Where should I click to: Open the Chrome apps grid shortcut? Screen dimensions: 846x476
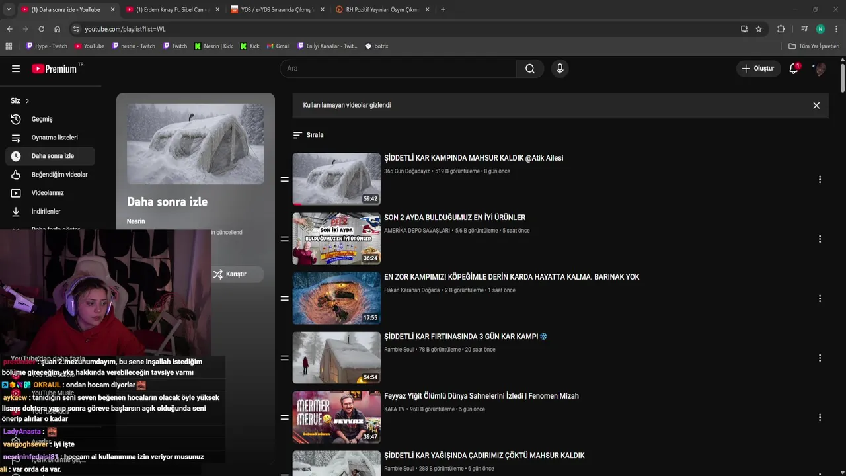point(9,46)
